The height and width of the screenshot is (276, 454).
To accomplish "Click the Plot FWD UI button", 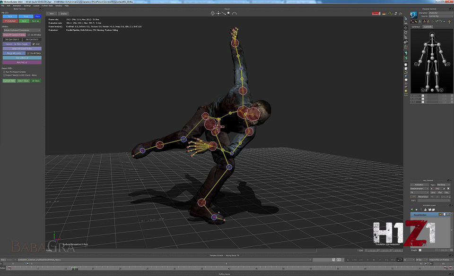I will click(x=22, y=62).
